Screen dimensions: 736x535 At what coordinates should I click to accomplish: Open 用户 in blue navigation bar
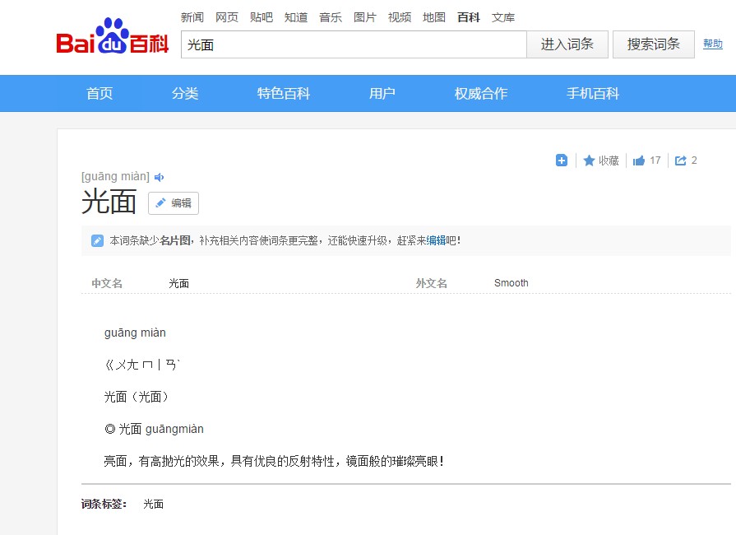382,94
